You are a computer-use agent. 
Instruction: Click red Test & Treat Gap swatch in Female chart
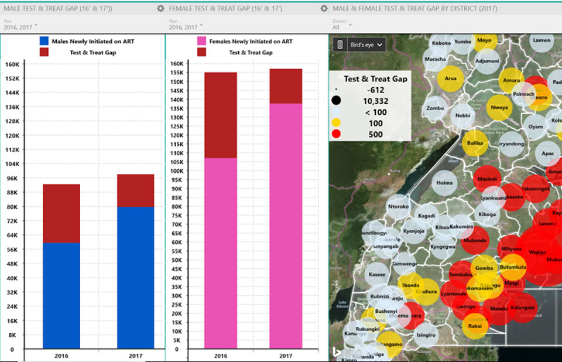coord(202,52)
